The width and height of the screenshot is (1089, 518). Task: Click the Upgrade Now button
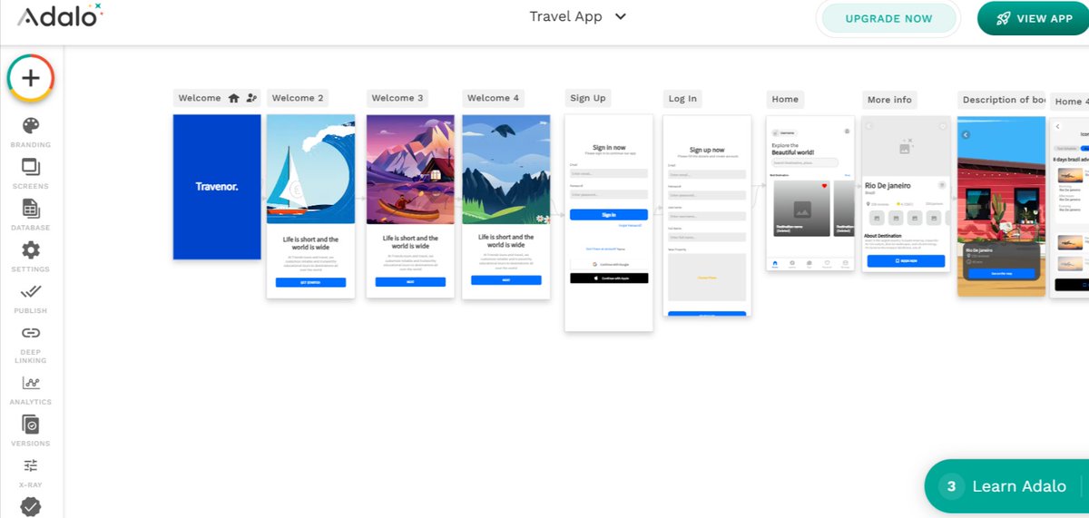(x=888, y=18)
